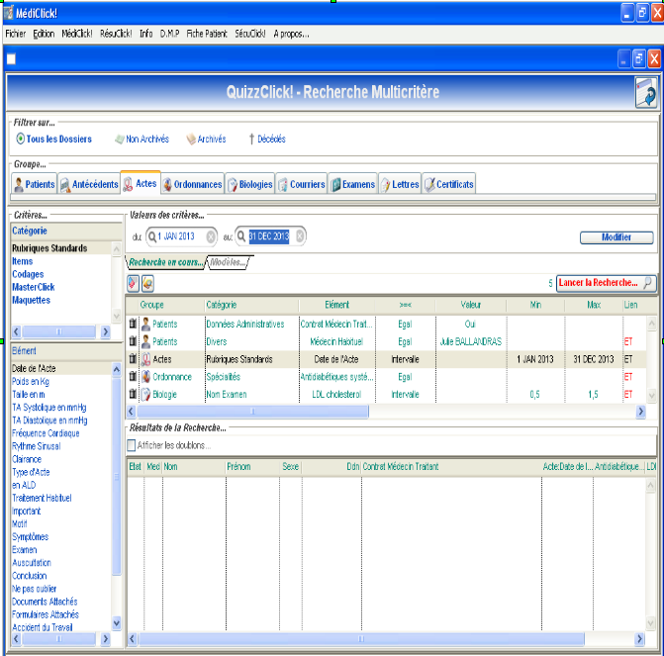Open the SécuClick! menu
This screenshot has height=656, width=664.
(x=250, y=34)
